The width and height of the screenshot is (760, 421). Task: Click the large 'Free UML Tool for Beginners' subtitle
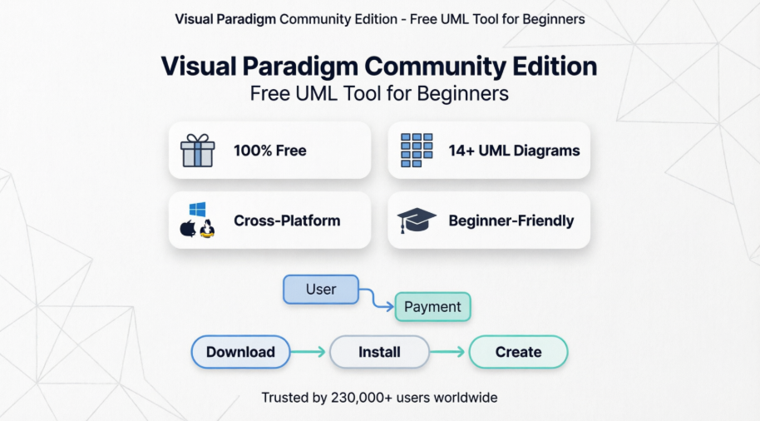[379, 94]
